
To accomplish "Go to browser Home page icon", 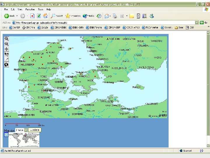I will click(x=45, y=16).
